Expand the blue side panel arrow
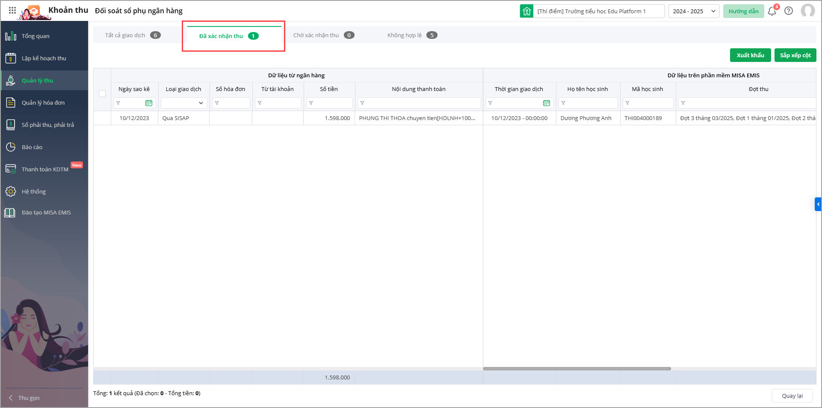 [818, 204]
